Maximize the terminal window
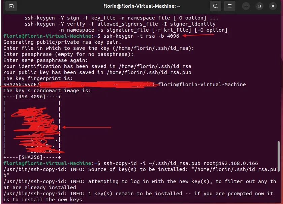Viewport: 283px width, 204px height. pos(259,6)
